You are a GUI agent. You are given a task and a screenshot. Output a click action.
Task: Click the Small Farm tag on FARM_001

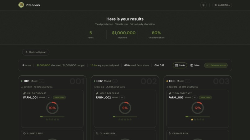pos(59,97)
